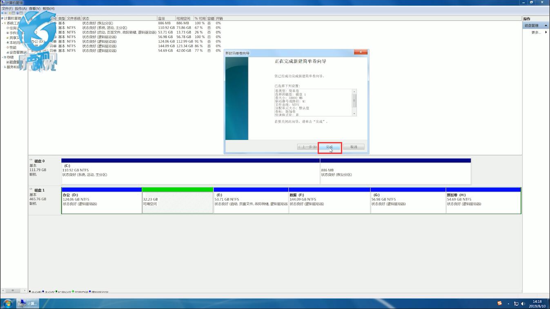
Task: Open the 操作(A) menu
Action: click(x=21, y=9)
